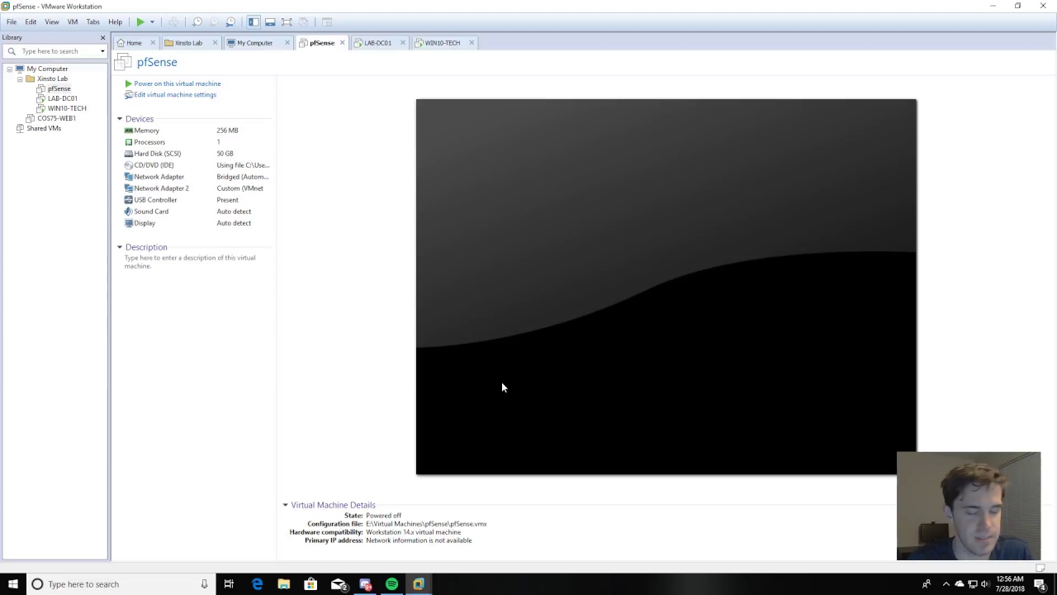1057x595 pixels.
Task: Click the library search field
Action: tap(56, 51)
